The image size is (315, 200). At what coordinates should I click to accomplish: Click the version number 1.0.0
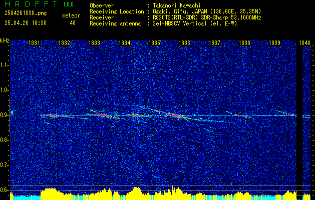[68, 4]
